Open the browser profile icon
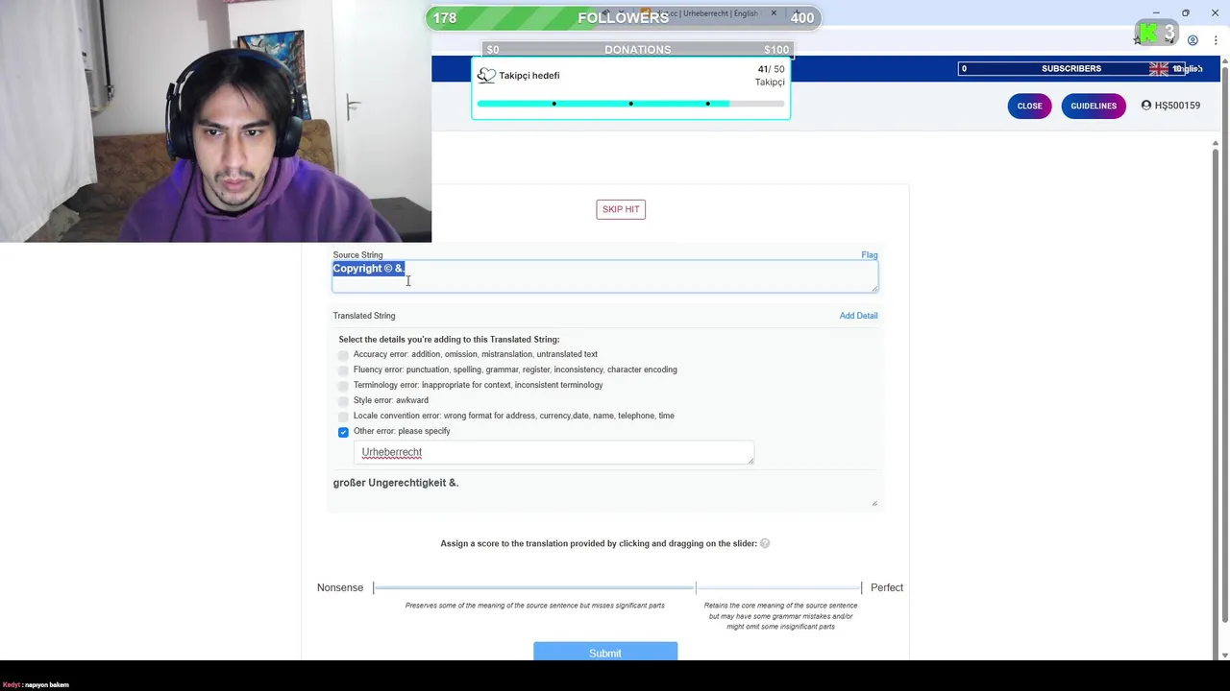Viewport: 1230px width, 691px height. 1193,40
